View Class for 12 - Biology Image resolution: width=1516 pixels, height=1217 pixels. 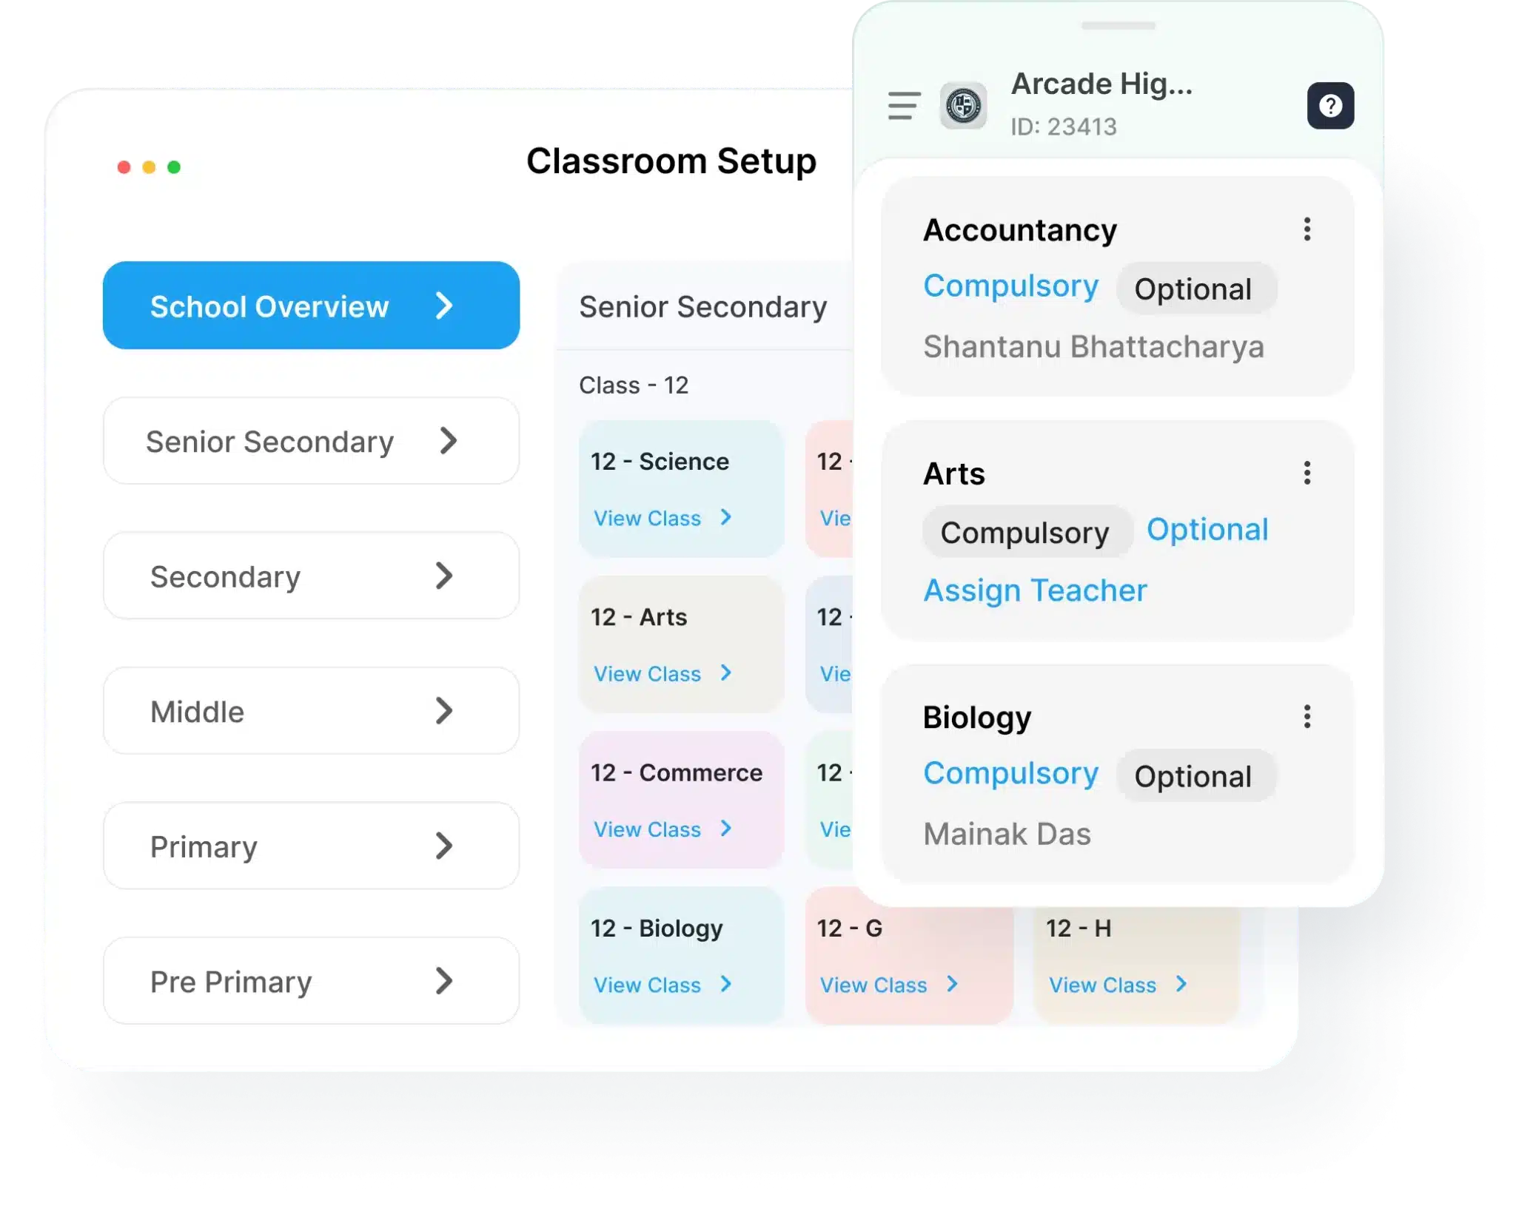652,985
